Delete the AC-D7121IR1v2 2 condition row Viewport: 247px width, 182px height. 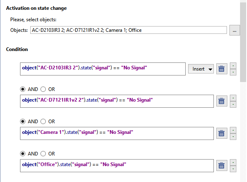221,101
